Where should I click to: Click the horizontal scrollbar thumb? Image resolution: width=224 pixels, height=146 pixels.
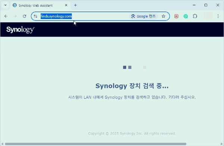click(96, 144)
